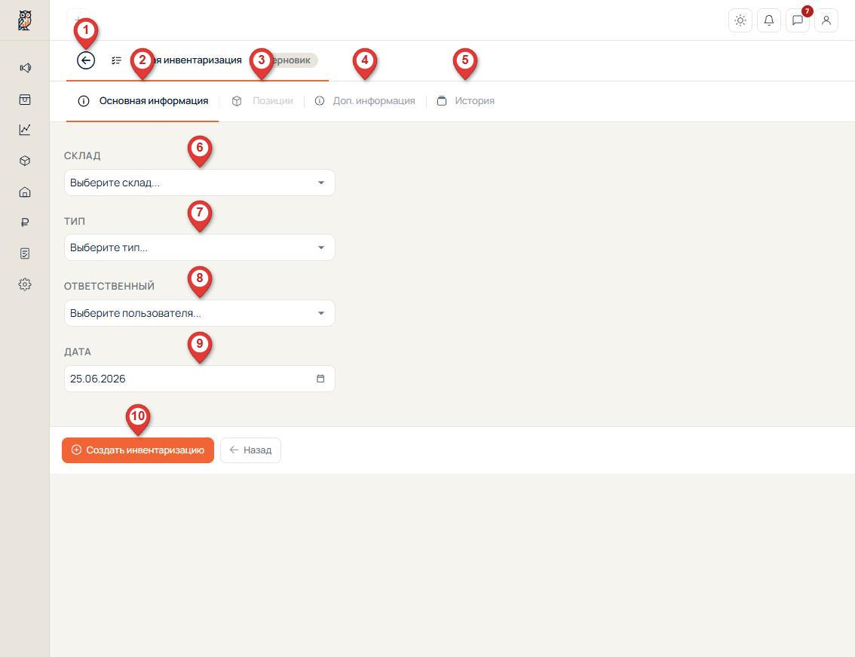
Task: Click the date field showing 25.06.2026
Action: pos(200,378)
